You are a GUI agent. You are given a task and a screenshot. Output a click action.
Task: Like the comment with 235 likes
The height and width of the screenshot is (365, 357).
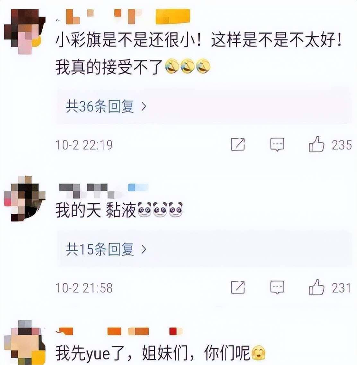coord(316,144)
